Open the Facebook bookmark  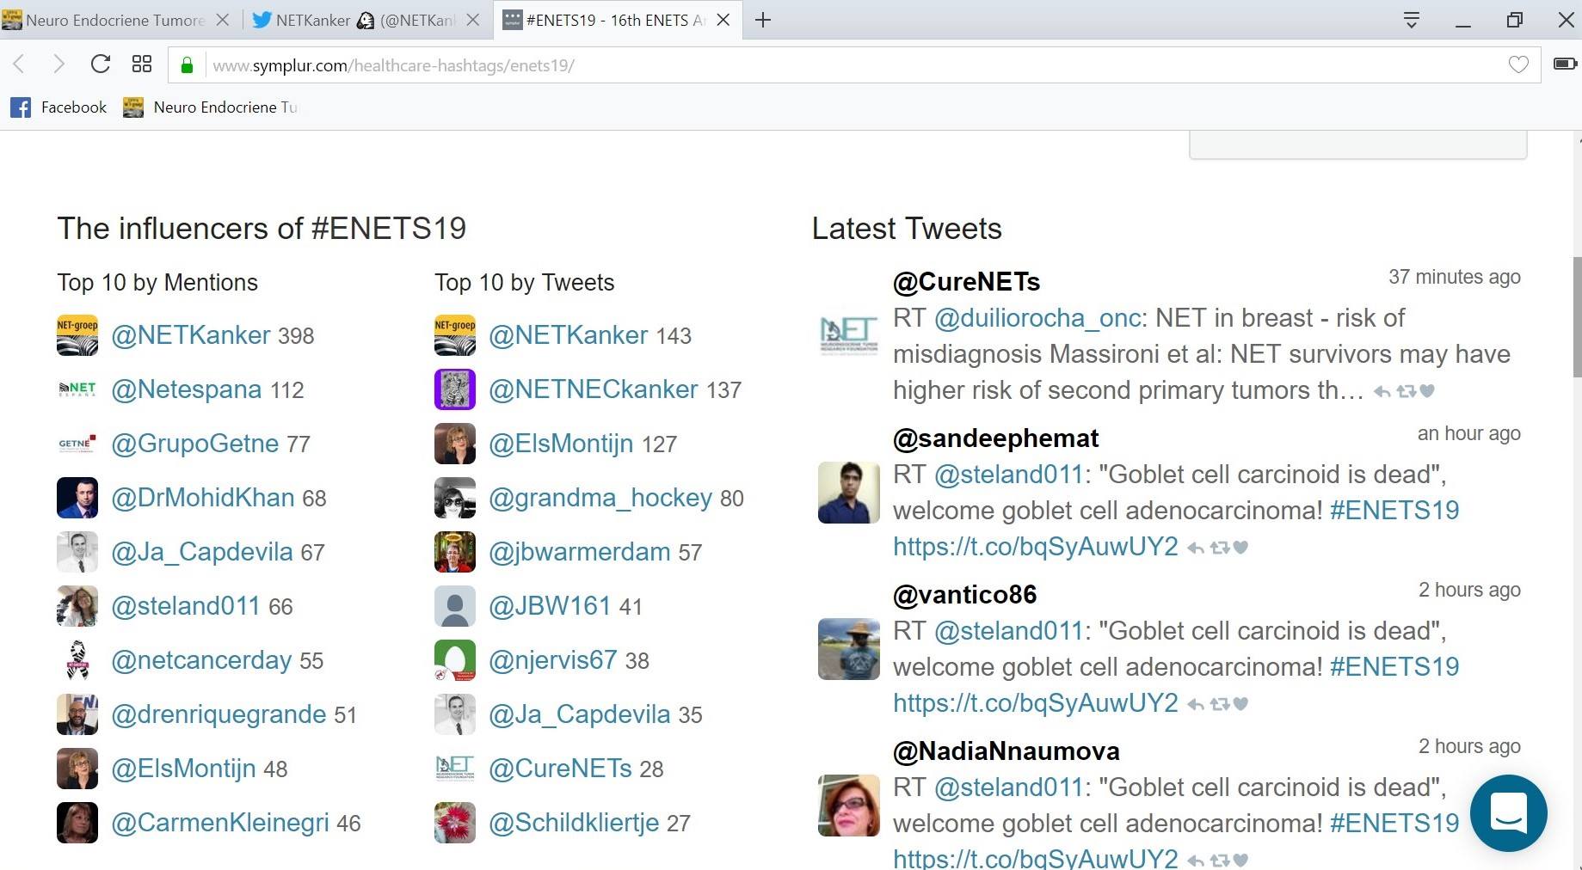(x=58, y=107)
